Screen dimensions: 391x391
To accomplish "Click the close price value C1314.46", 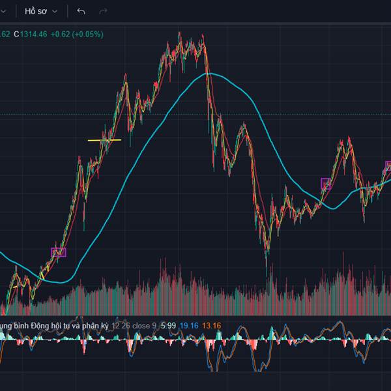I will [x=31, y=34].
